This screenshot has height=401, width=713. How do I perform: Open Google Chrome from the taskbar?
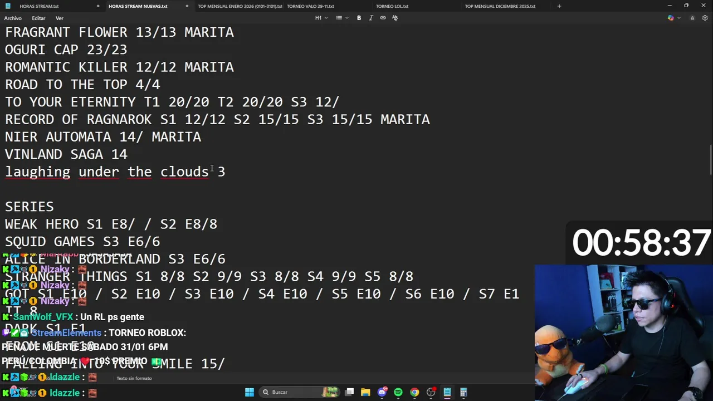coord(414,392)
